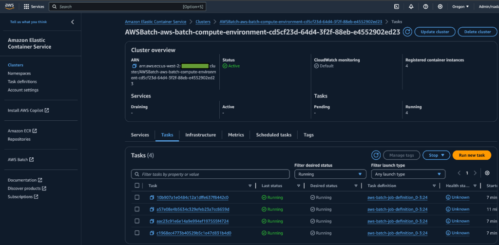Screen dimensions: 499x245
Task: Open Amazon ECR external link
Action: [22, 131]
